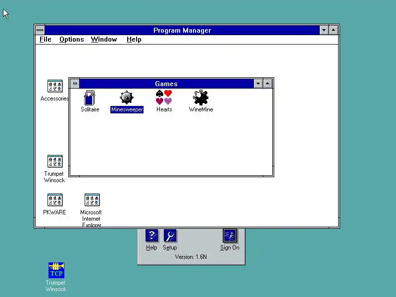Minimize the Games group window
Screen dimensions: 396x297
258,83
